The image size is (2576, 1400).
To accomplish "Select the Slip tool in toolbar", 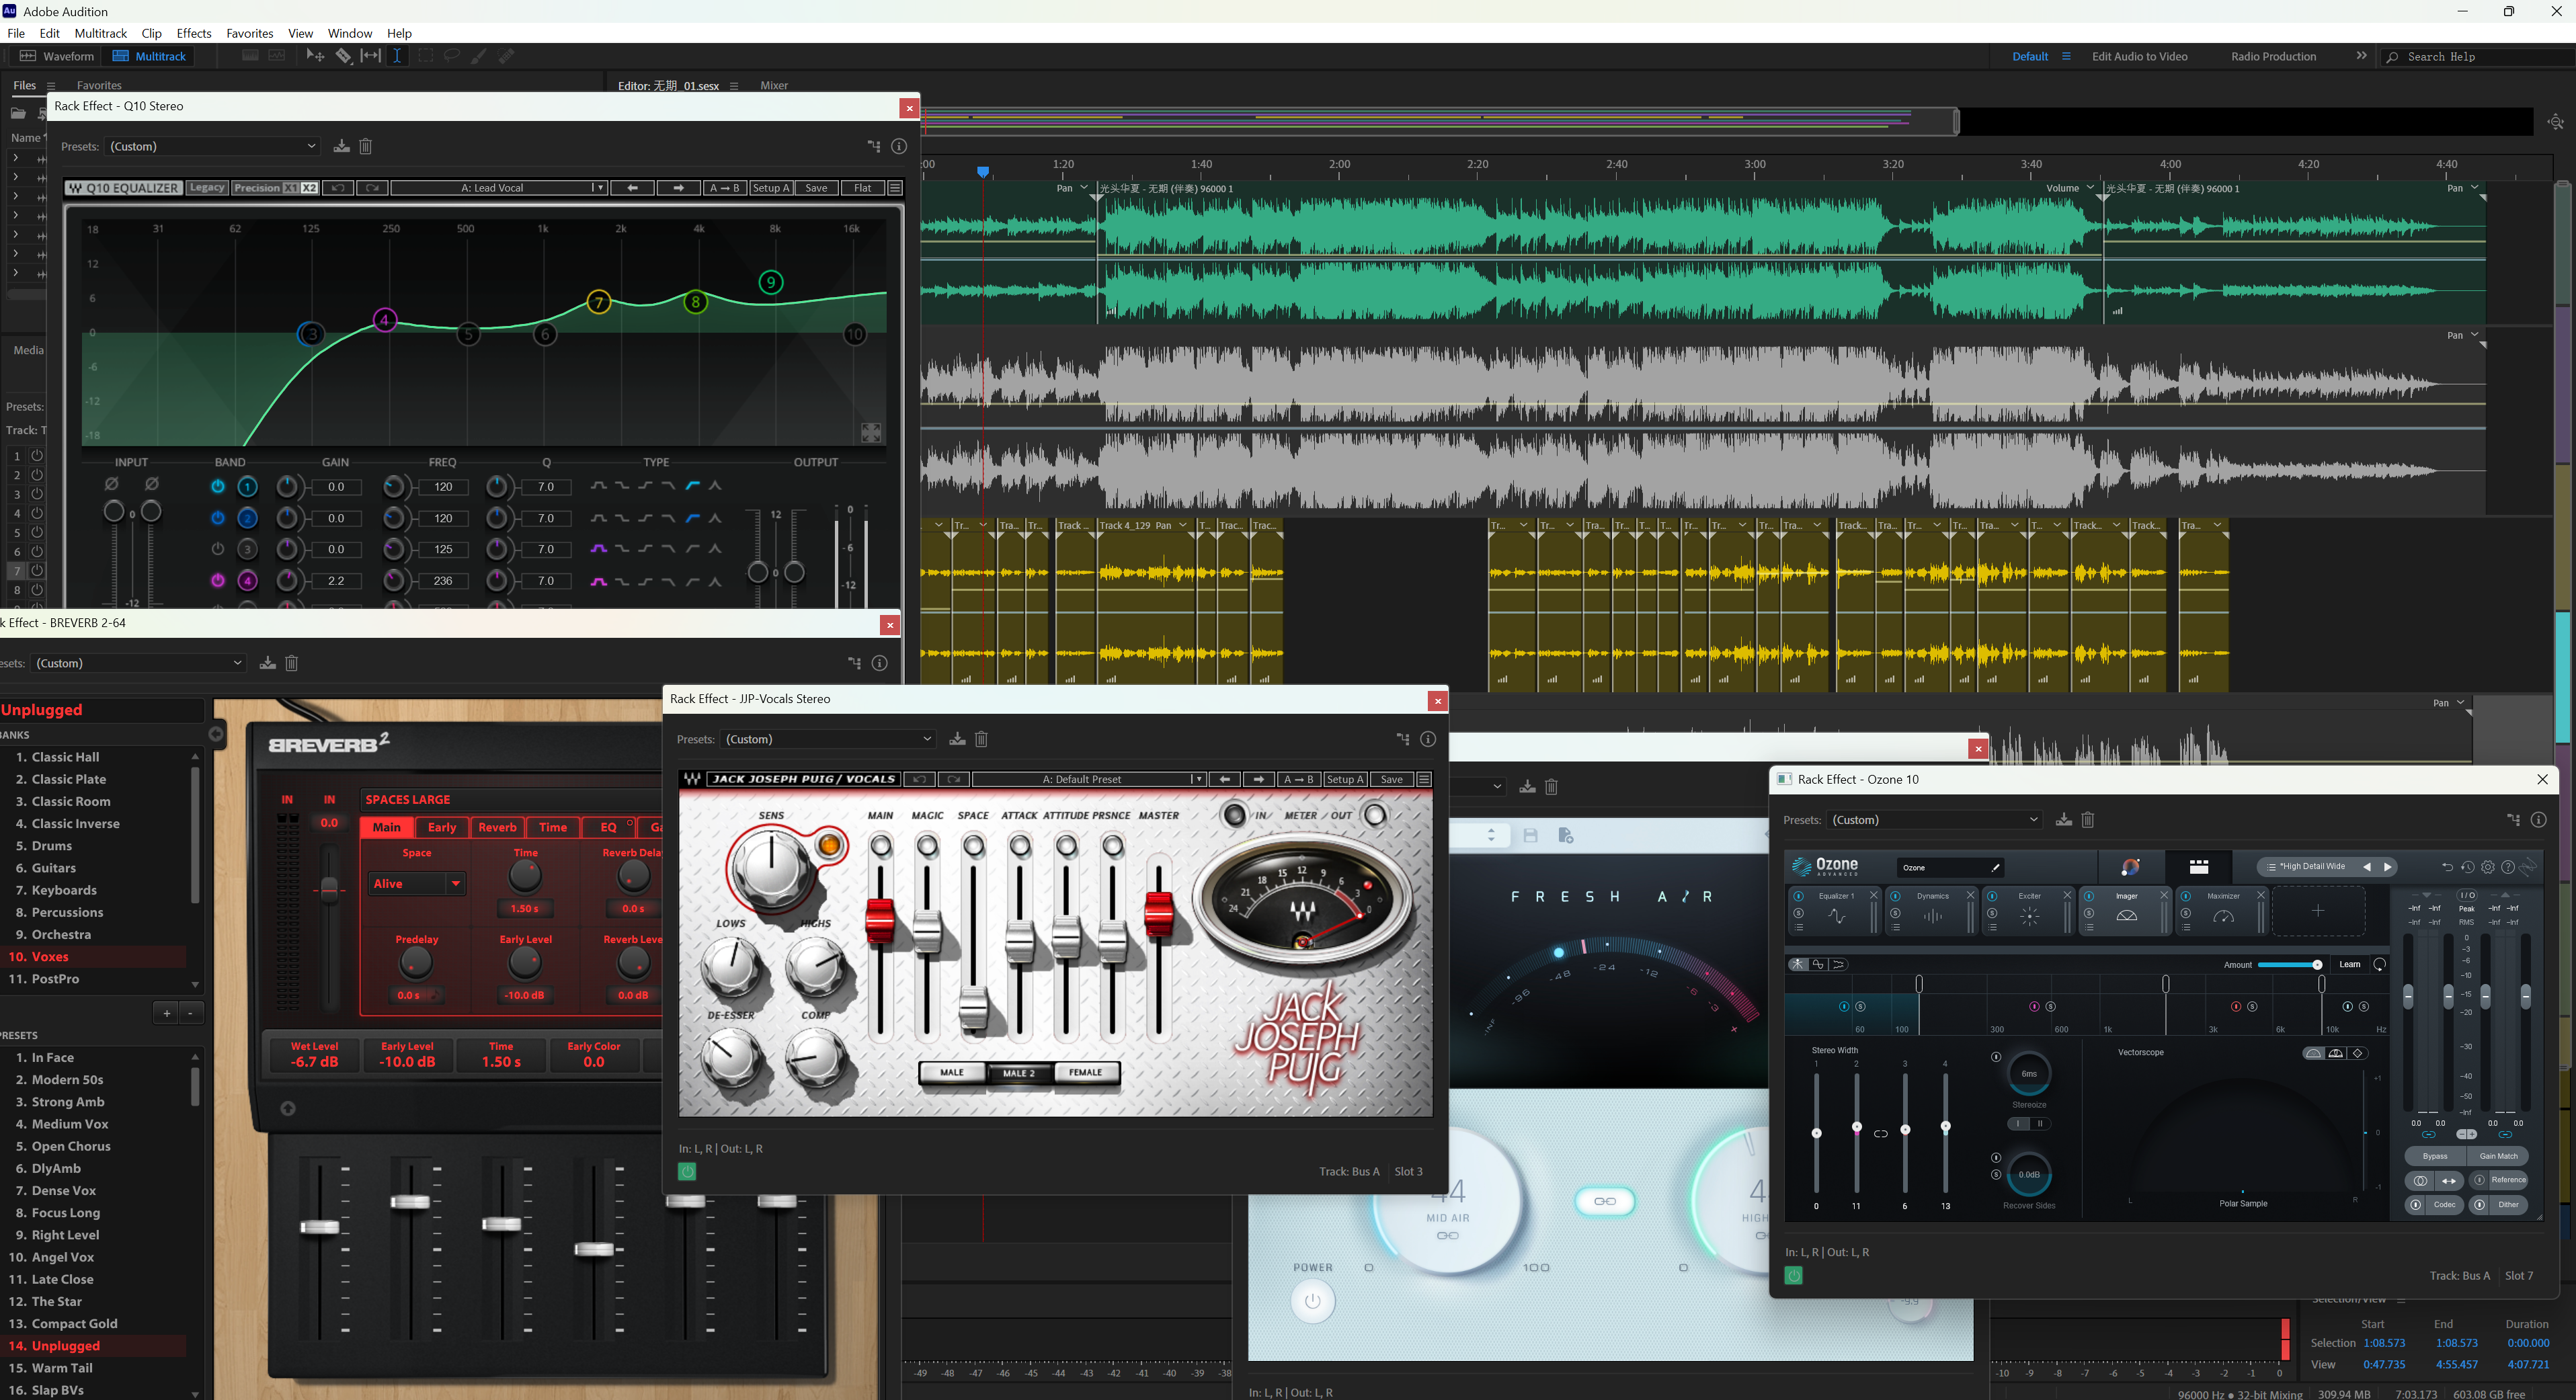I will (370, 56).
